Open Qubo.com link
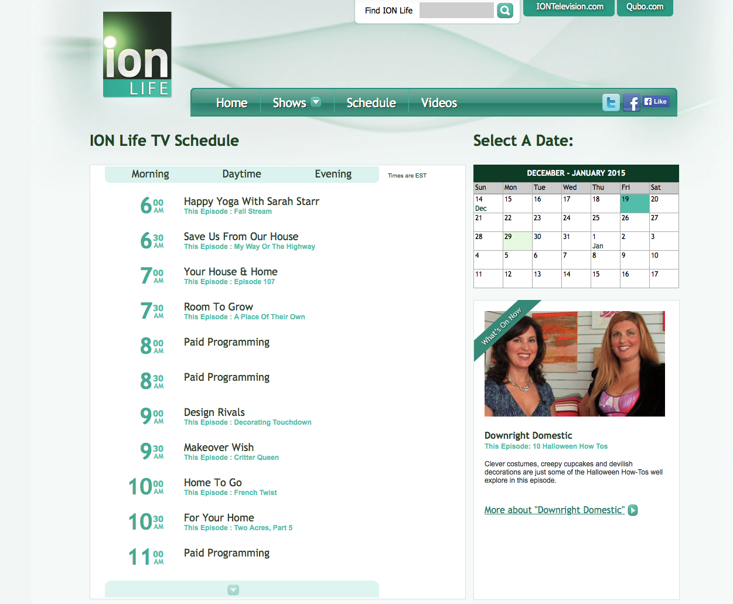The width and height of the screenshot is (733, 604). (x=645, y=7)
